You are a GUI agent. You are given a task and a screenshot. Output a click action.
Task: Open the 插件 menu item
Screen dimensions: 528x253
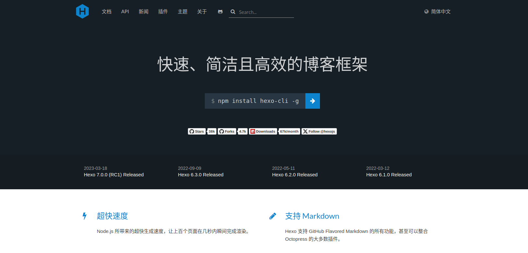point(163,12)
